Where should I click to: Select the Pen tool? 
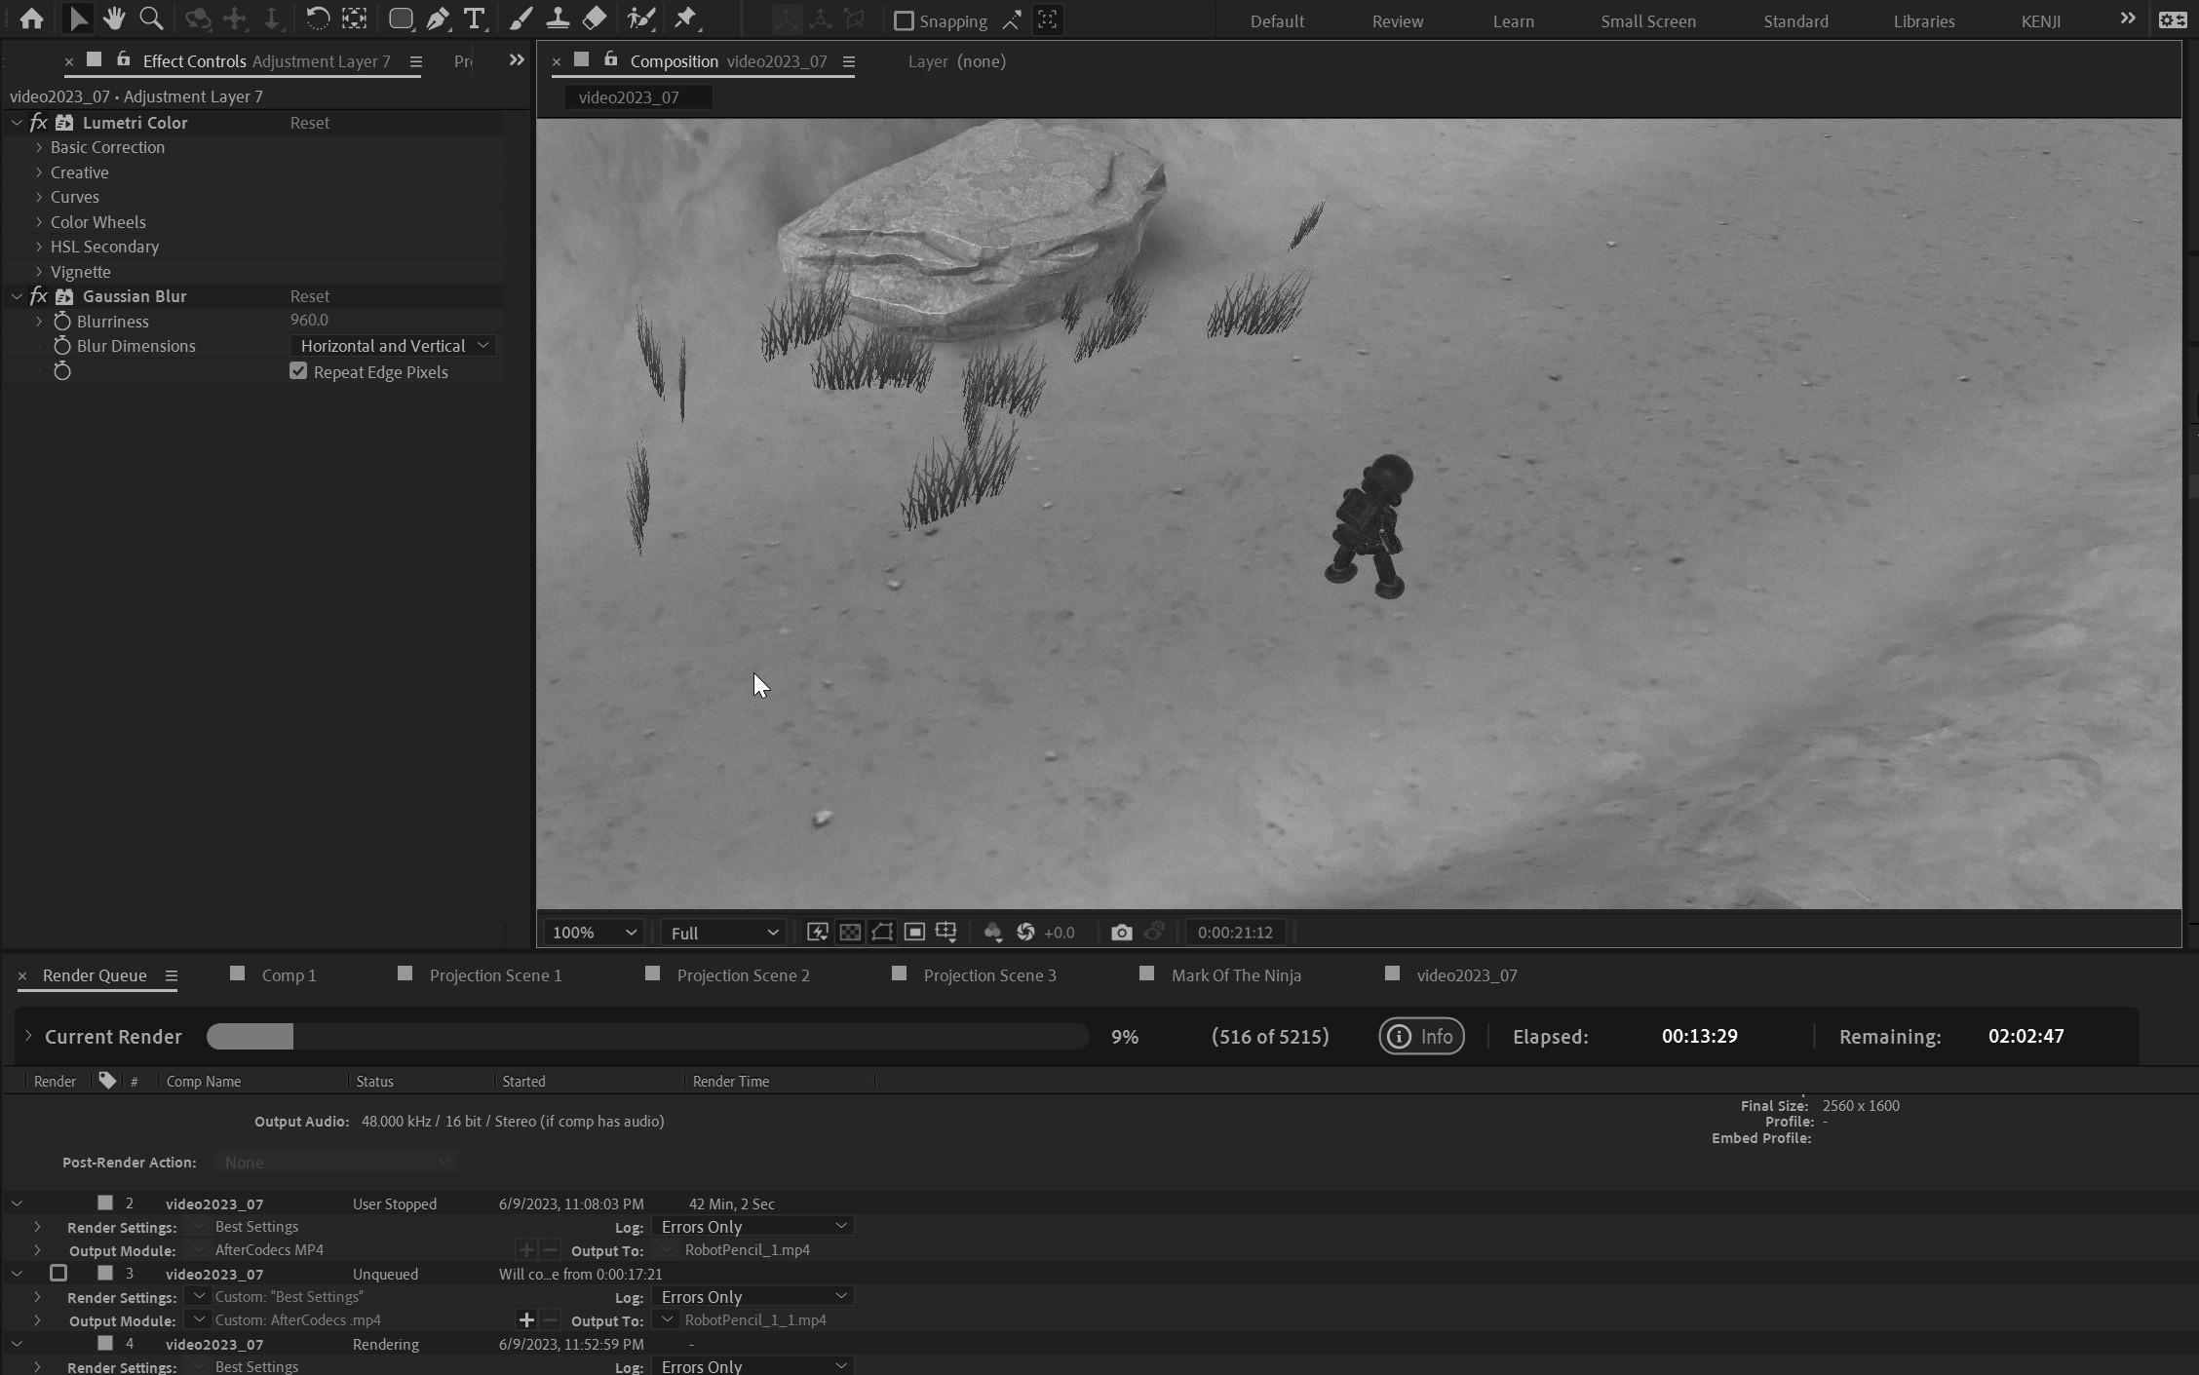[x=438, y=19]
